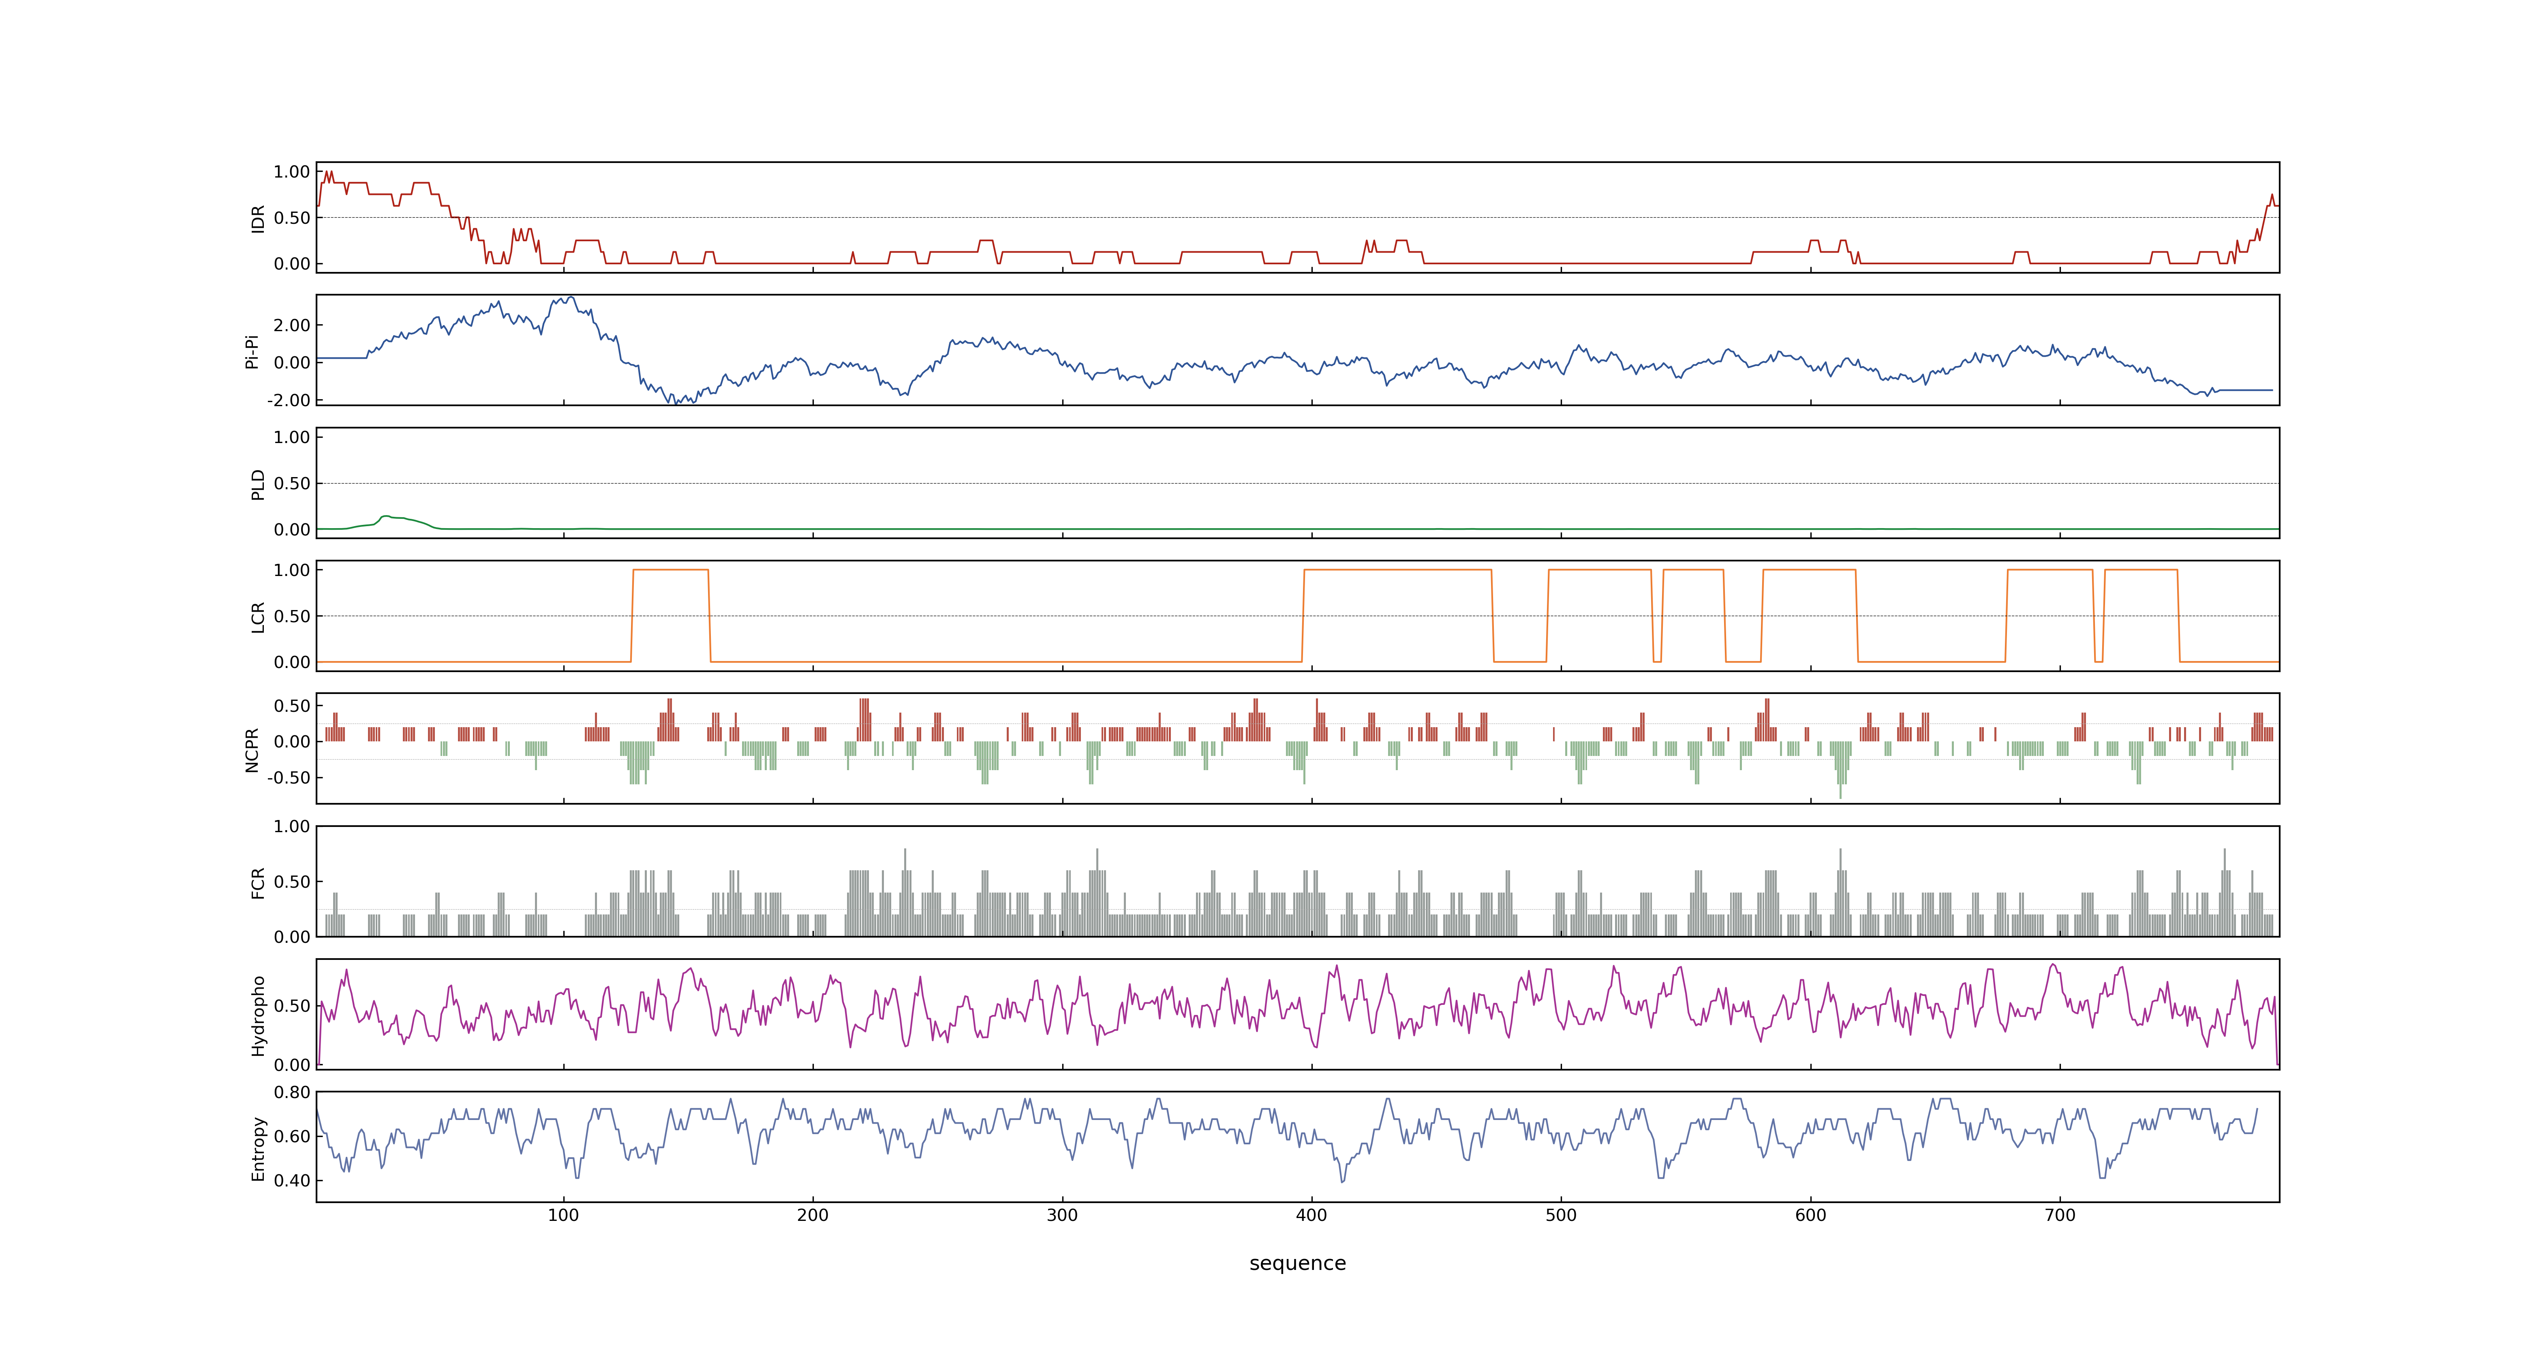The image size is (2533, 1351).
Task: Click x-axis tick label 400
Action: coord(1312,1215)
